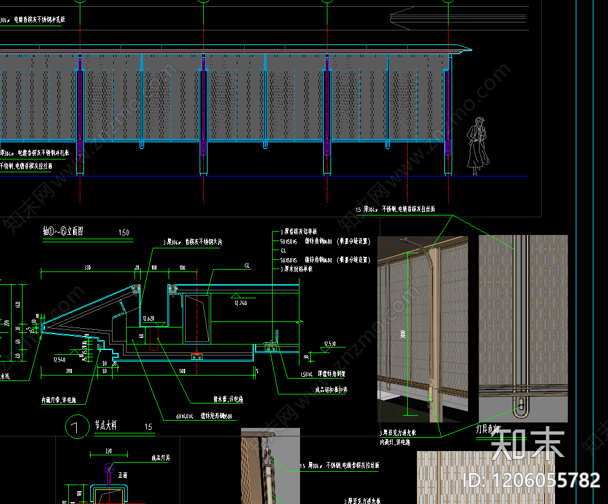The image size is (608, 504).
Task: Select the 节点大样 detail title
Action: pos(105,425)
